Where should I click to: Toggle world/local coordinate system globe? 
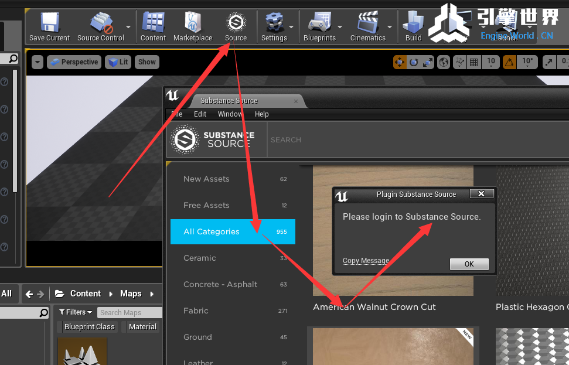pos(444,62)
